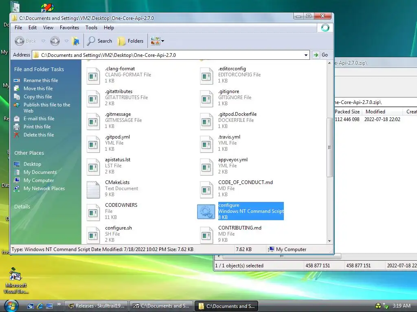
Task: Click the taskbar clock showing 3:19 AM
Action: click(402, 305)
